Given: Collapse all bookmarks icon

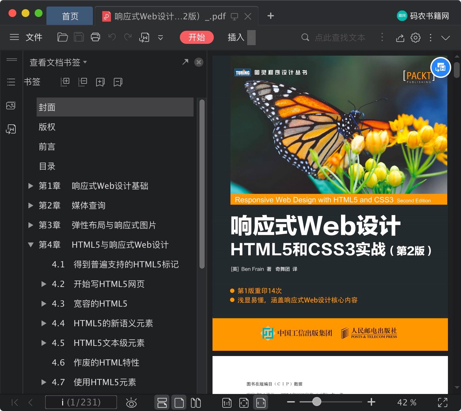Looking at the screenshot, I should pos(83,82).
